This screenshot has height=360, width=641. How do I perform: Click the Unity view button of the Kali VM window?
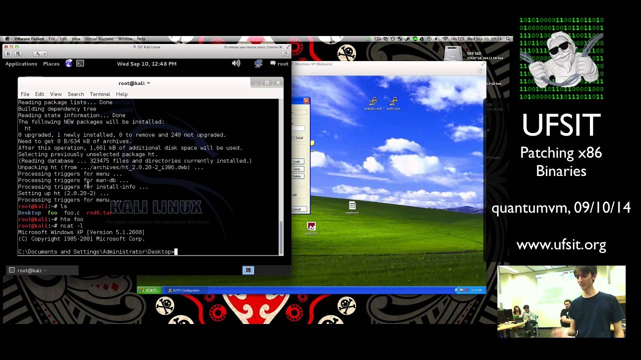click(285, 53)
